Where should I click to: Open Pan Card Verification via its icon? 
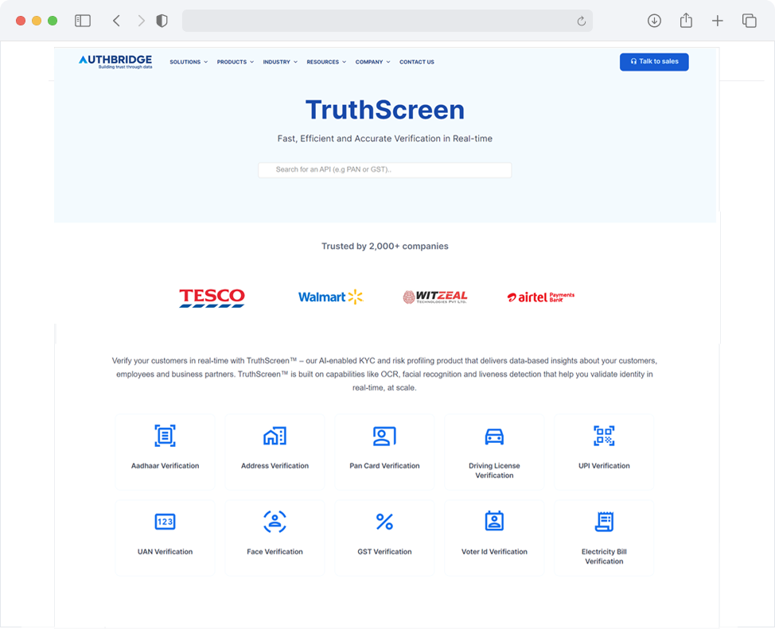click(x=384, y=436)
